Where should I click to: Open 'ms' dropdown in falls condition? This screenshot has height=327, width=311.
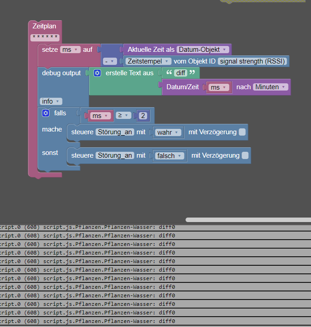[100, 116]
